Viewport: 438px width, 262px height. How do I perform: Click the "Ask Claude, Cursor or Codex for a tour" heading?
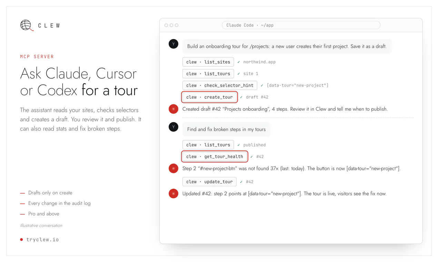click(x=79, y=82)
